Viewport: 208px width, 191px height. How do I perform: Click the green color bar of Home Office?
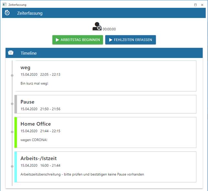point(16,132)
